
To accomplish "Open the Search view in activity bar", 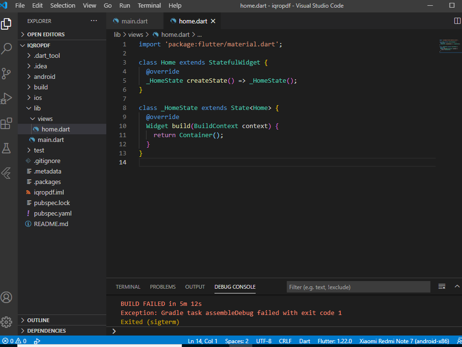I will [x=7, y=48].
